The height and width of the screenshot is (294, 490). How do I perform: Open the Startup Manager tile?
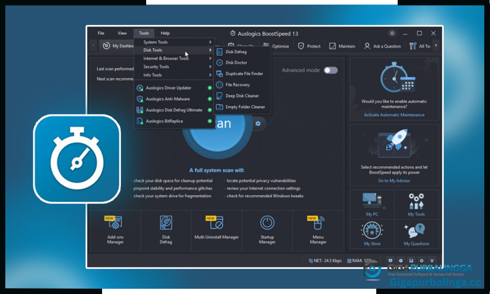point(267,231)
